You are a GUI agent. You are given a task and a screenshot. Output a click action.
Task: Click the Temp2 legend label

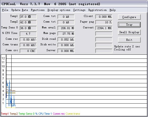pos(14,114)
